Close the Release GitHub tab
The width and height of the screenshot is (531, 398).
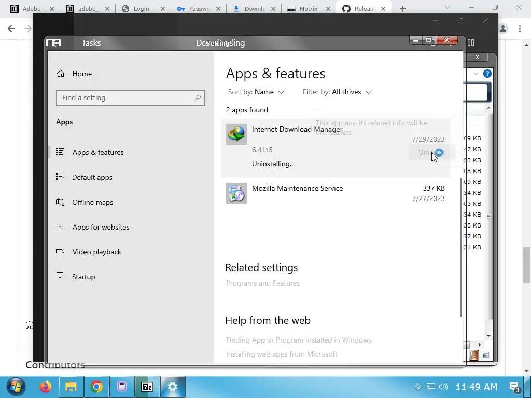[x=383, y=9]
